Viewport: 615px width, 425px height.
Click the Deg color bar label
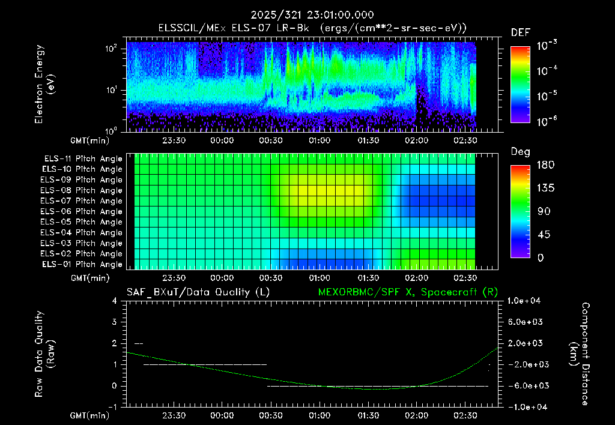coord(521,152)
